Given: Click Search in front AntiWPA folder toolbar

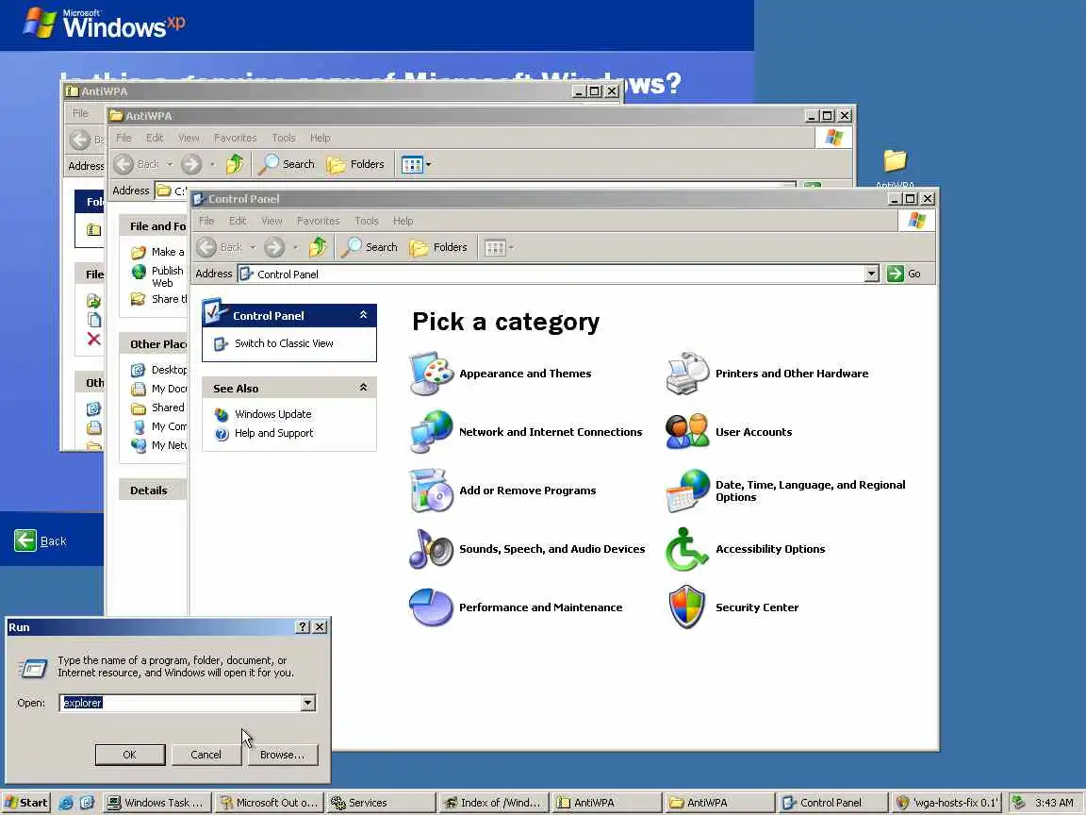Looking at the screenshot, I should point(287,164).
